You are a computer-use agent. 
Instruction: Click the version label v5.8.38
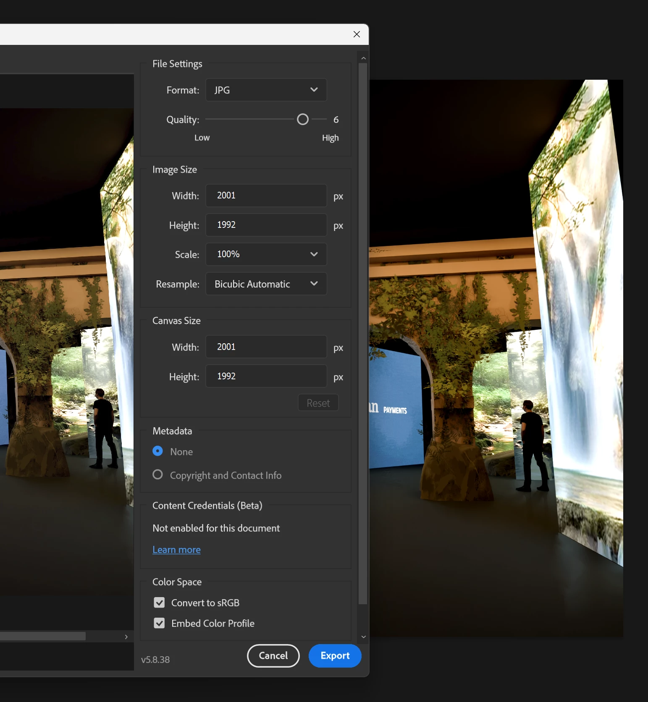pyautogui.click(x=155, y=660)
